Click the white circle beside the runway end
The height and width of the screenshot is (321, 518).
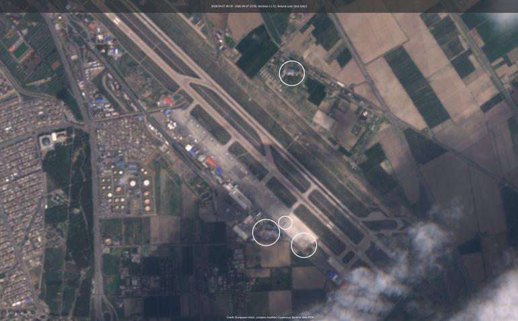click(304, 245)
